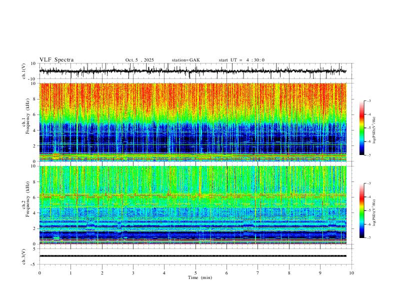
Task: Select the date text "Oct. 5 , 2025"
Action: click(x=139, y=60)
